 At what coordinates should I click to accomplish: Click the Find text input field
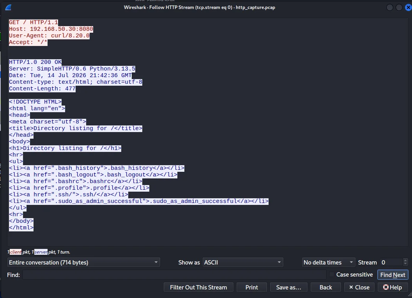(x=174, y=275)
